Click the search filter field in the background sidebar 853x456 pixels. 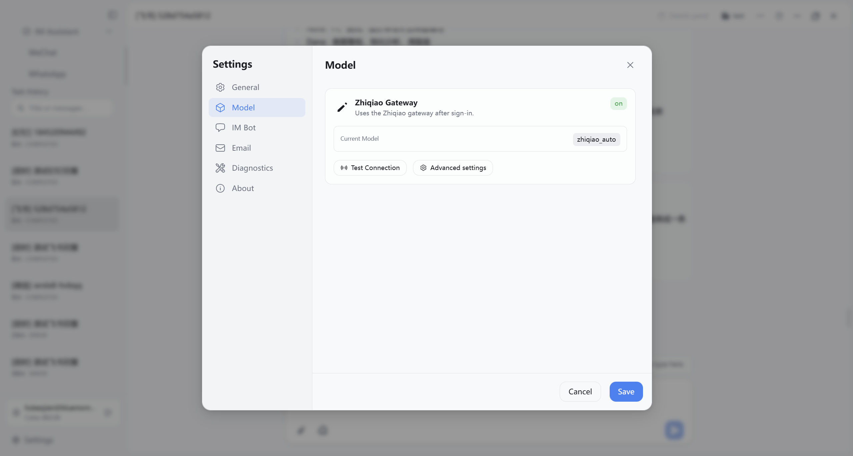[62, 108]
